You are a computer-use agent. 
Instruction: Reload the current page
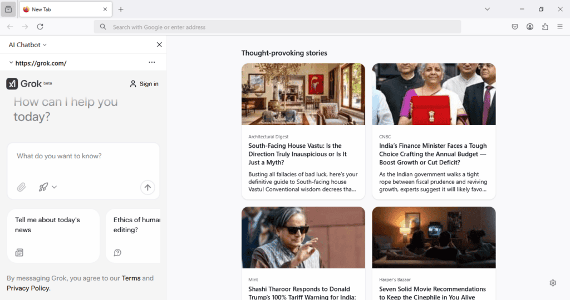coord(40,27)
